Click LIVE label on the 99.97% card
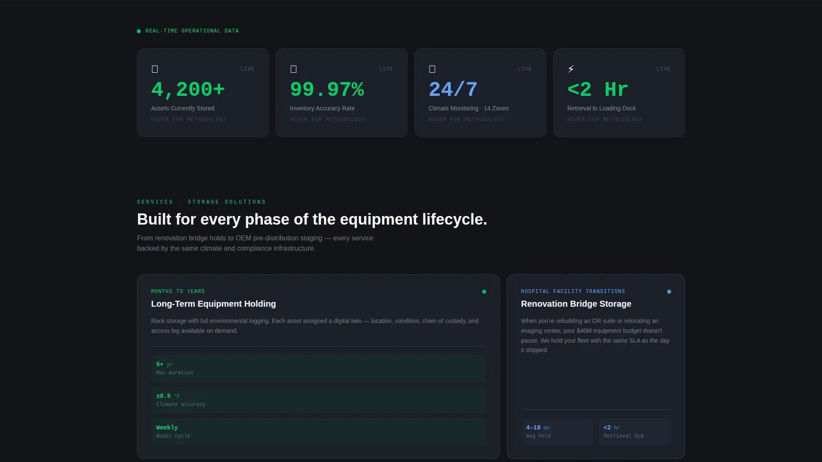Screen dimensions: 822x462 point(386,69)
